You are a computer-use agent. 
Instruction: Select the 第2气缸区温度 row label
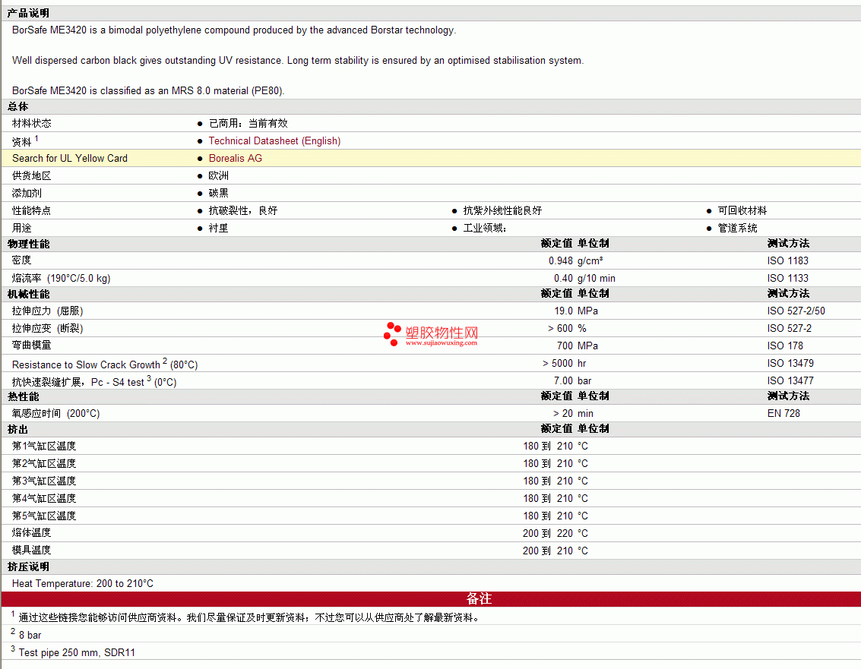[44, 464]
